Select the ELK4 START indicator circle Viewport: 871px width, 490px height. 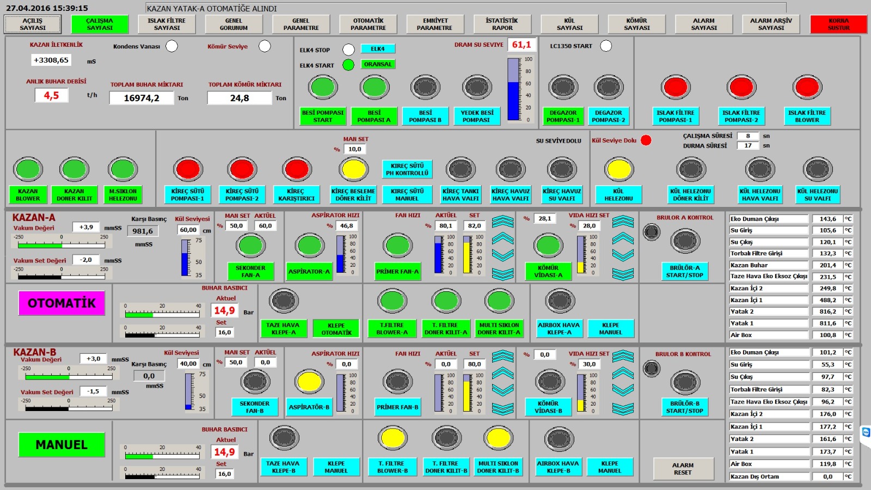point(348,65)
